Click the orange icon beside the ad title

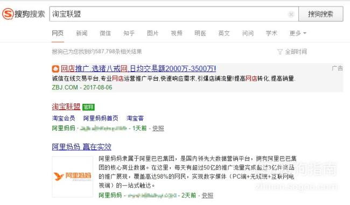(55, 69)
